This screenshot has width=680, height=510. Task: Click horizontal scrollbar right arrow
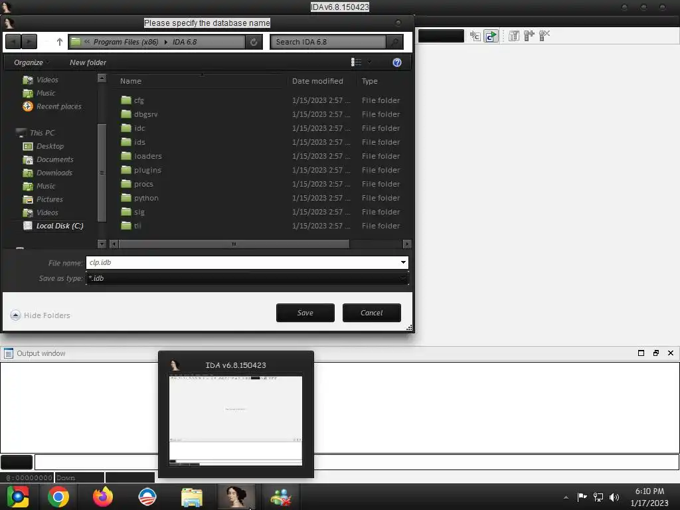(x=407, y=244)
